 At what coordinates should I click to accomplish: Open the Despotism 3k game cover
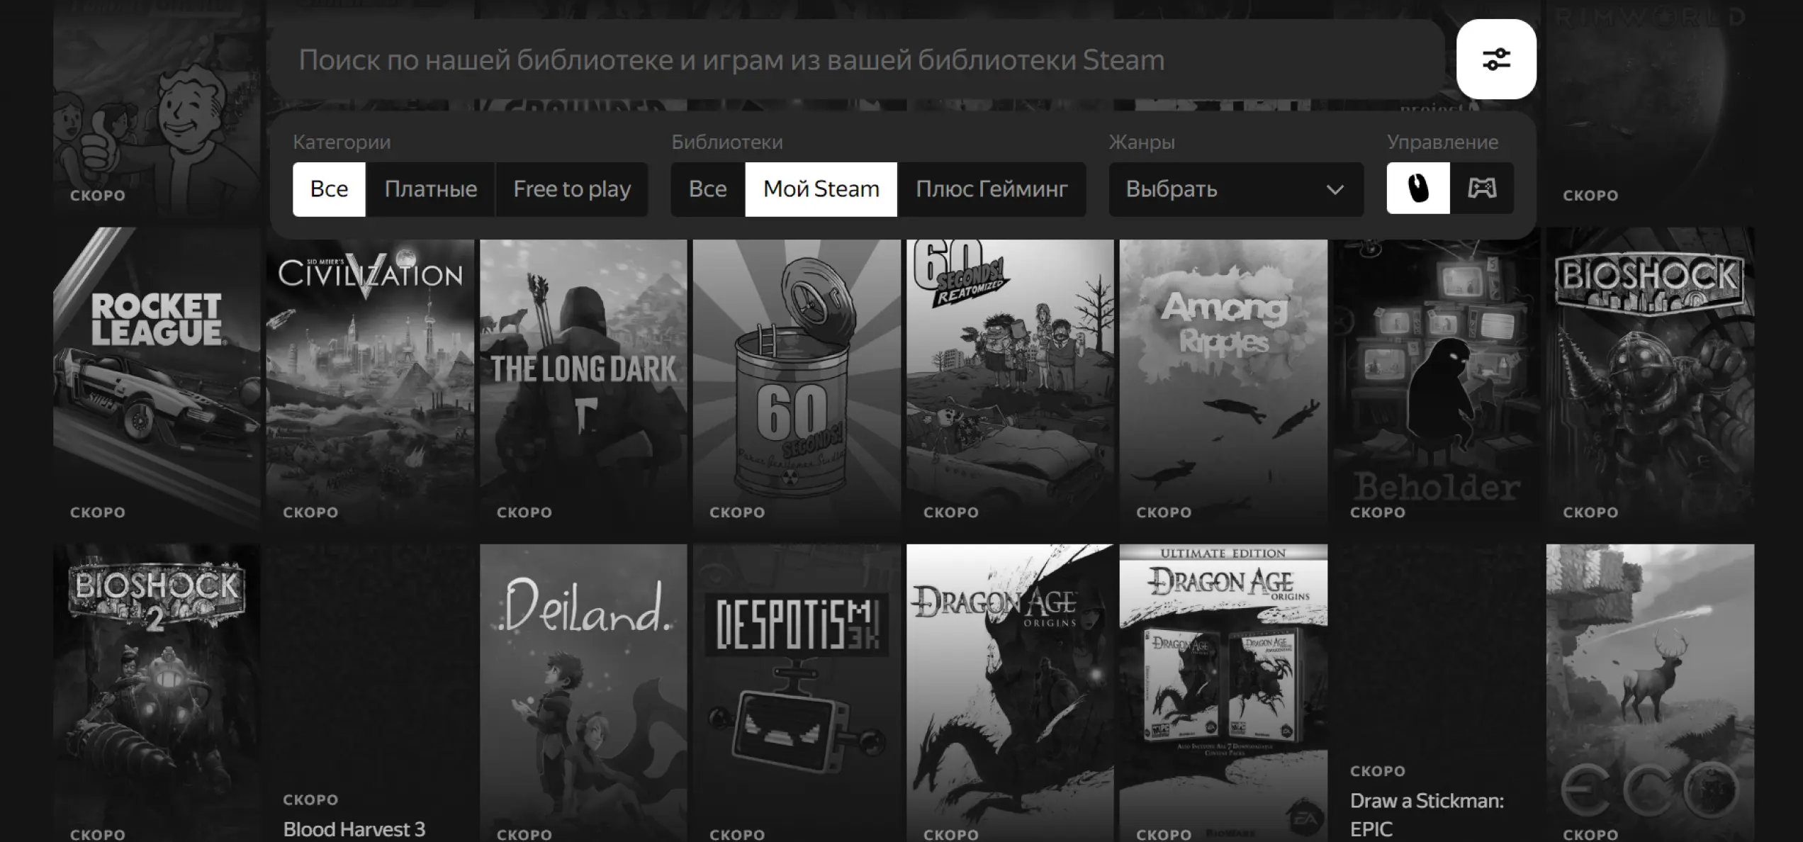pyautogui.click(x=797, y=691)
